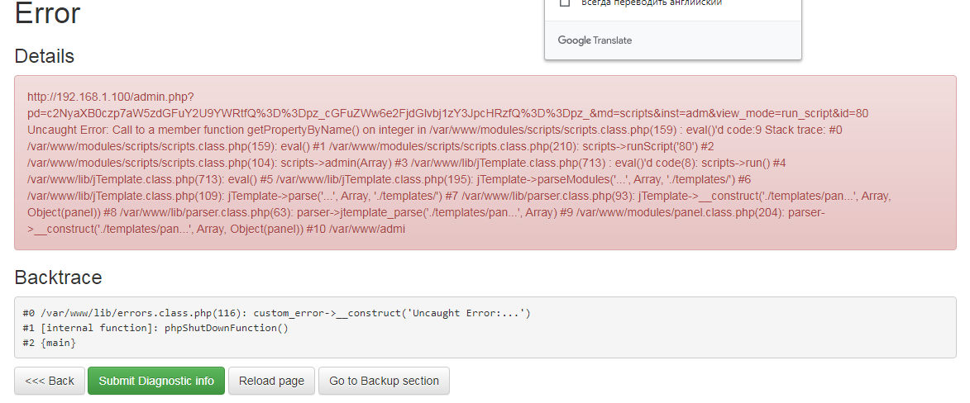Click the Details section heading
Screen dimensions: 970x403
[45, 56]
